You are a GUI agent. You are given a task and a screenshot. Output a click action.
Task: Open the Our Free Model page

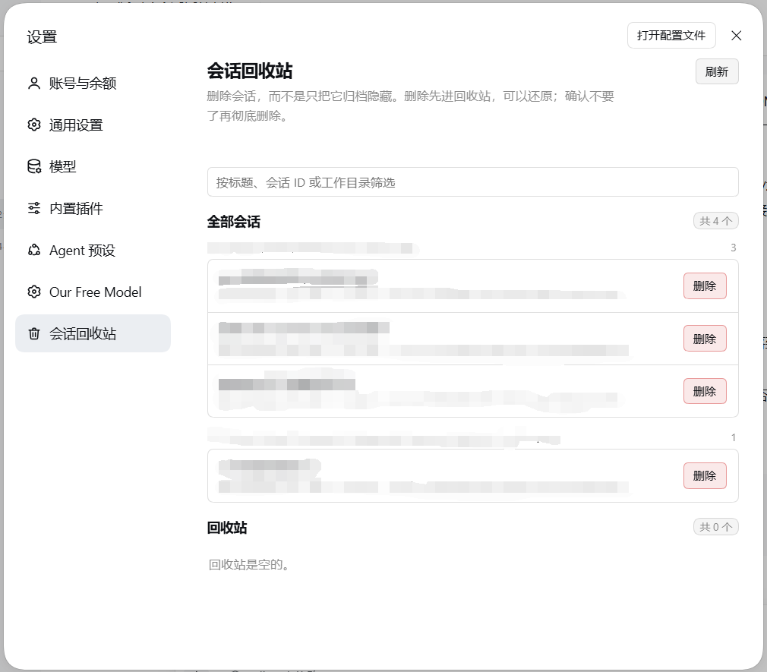(93, 292)
